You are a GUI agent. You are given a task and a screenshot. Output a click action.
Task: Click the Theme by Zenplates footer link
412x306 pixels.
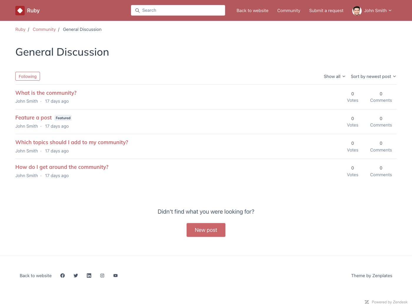pyautogui.click(x=371, y=276)
